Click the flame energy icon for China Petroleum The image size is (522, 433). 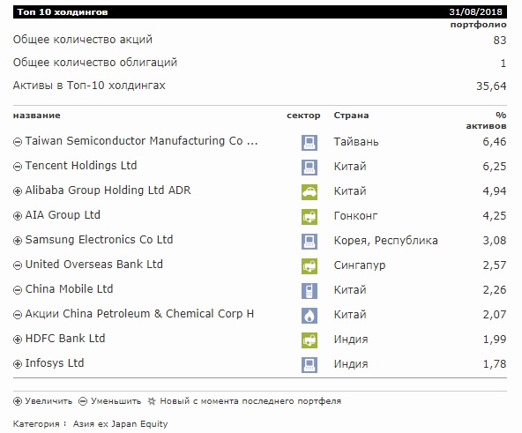point(309,316)
